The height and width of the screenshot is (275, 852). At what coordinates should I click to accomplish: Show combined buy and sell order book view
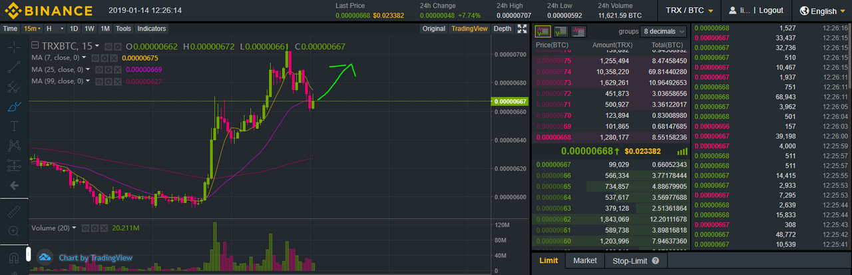point(543,31)
